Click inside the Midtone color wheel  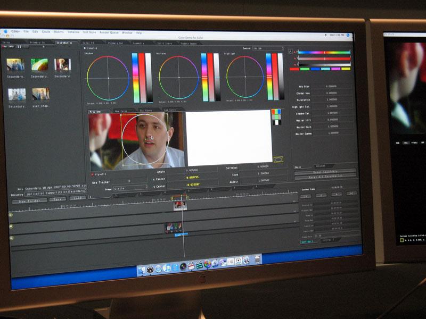(179, 77)
